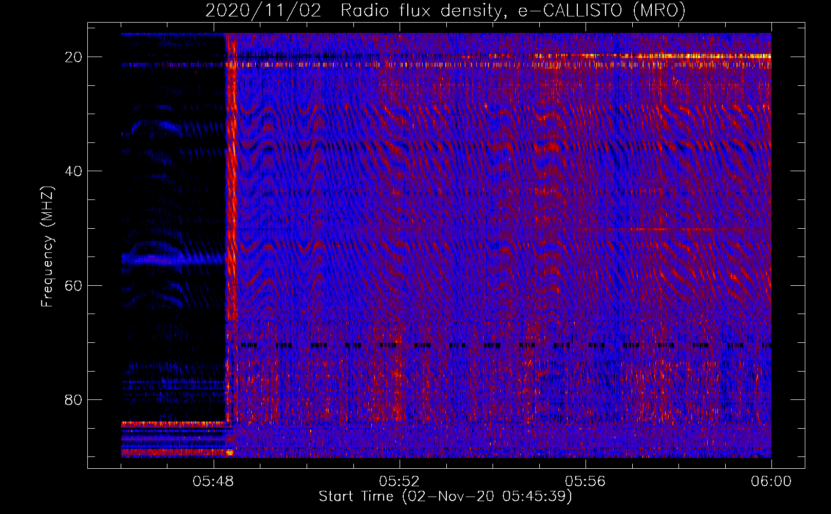The image size is (831, 514).
Task: Select the 20 MHz tick label
Action: [x=73, y=57]
